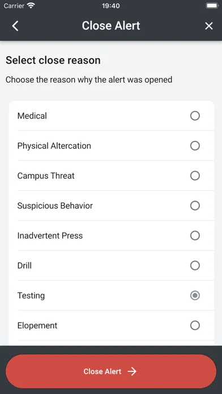Go back using the left chevron arrow
Viewport: 222px width, 394px height.
click(15, 26)
